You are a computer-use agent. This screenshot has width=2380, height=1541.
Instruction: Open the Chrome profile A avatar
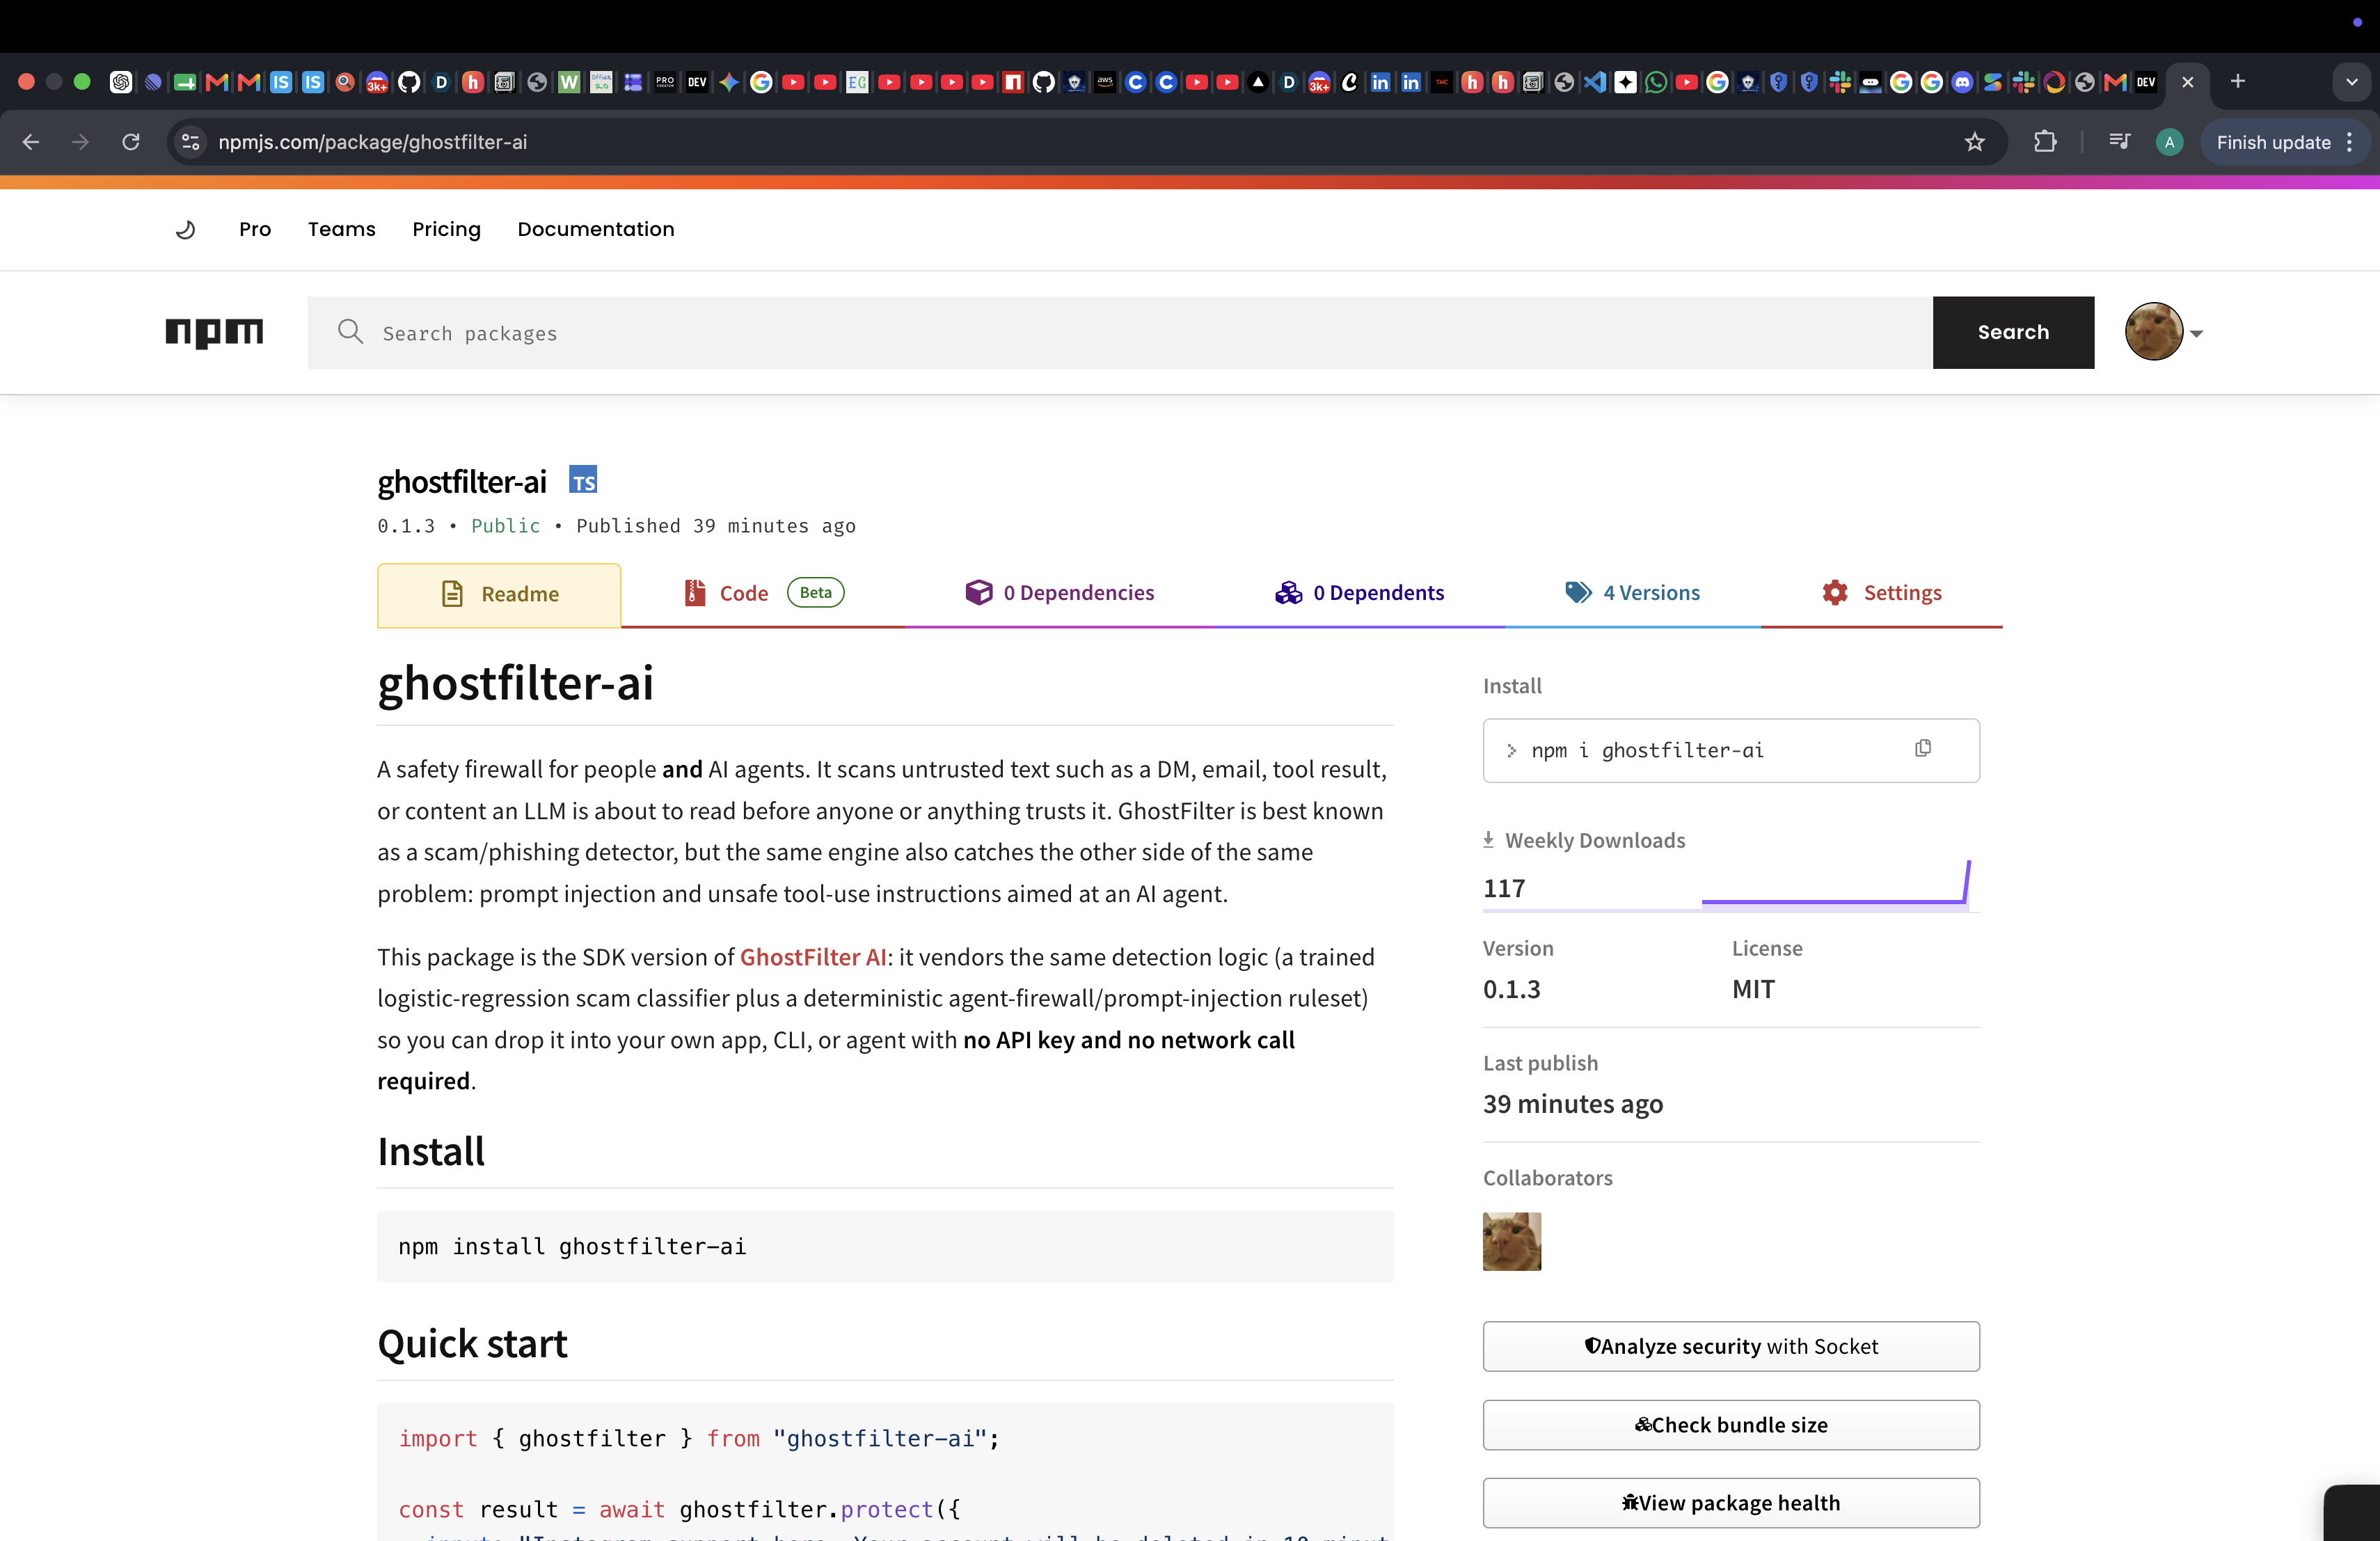tap(2169, 142)
